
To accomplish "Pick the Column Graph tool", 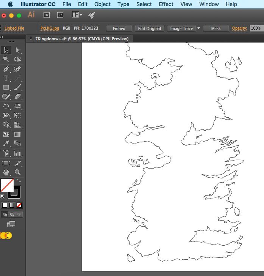I will click(17, 153).
